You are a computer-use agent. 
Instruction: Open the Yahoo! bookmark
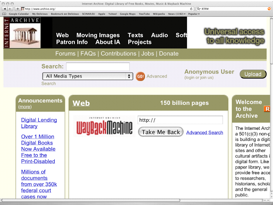113,14
